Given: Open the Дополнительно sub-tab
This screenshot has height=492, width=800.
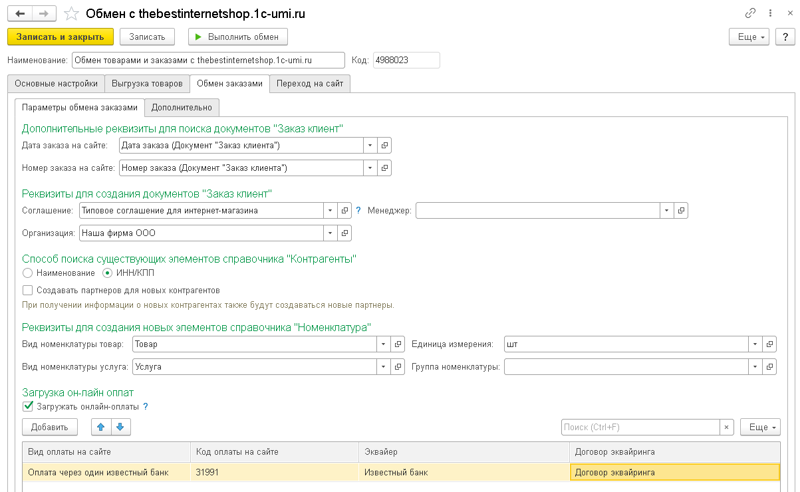Looking at the screenshot, I should click(x=182, y=107).
